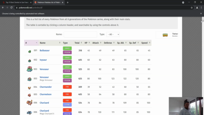
Task: Sort the table by Sp. Atk column
Action: tap(122, 43)
